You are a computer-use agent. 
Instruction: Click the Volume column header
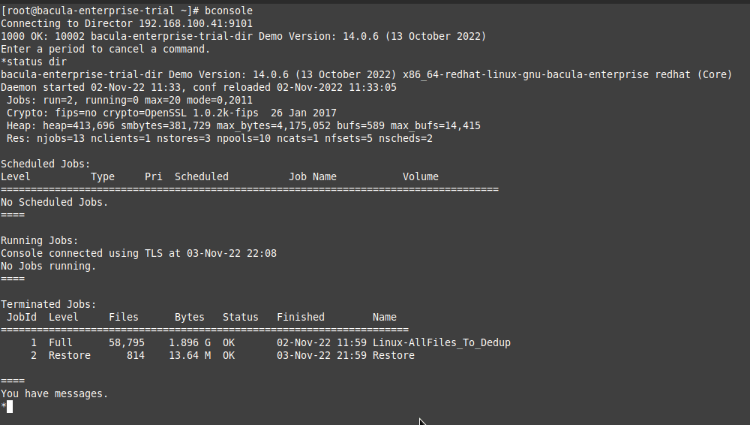[x=421, y=176]
